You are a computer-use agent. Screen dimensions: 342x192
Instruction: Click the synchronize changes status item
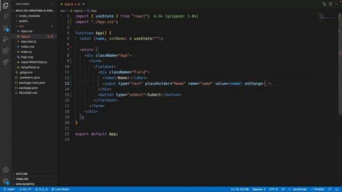(25, 189)
